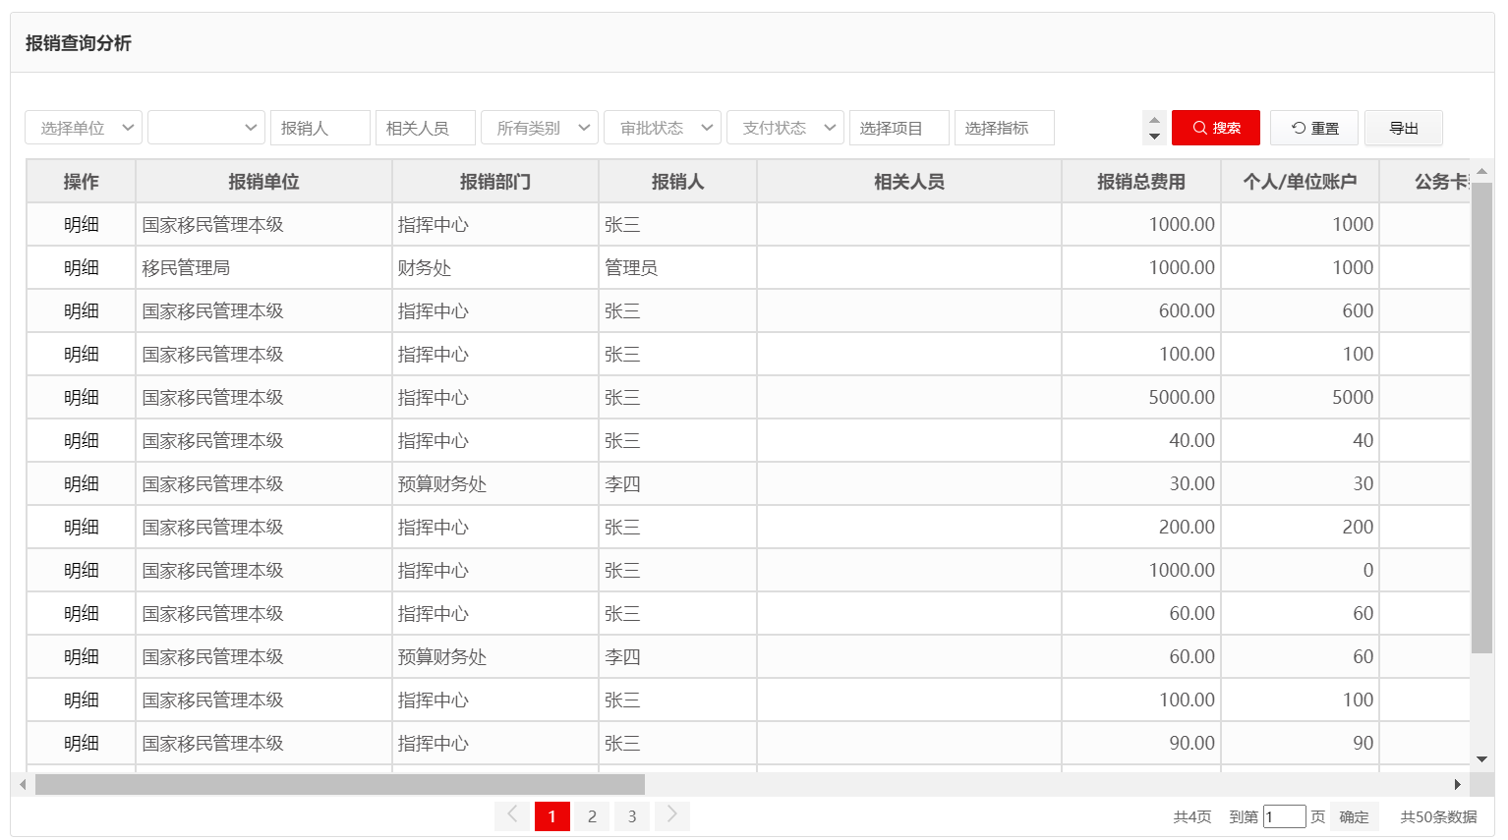
Task: Open the 选择单位 dropdown
Action: [83, 127]
